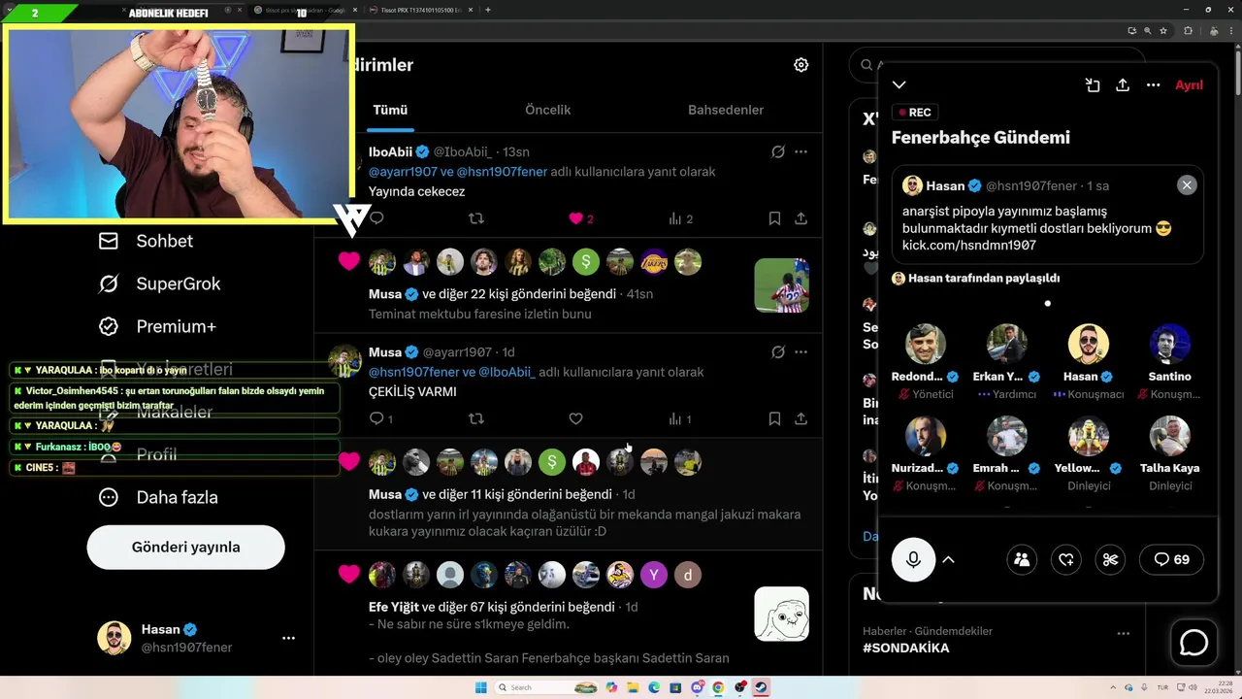The height and width of the screenshot is (699, 1242).
Task: Open Hasan account menu dots
Action: pyautogui.click(x=288, y=638)
